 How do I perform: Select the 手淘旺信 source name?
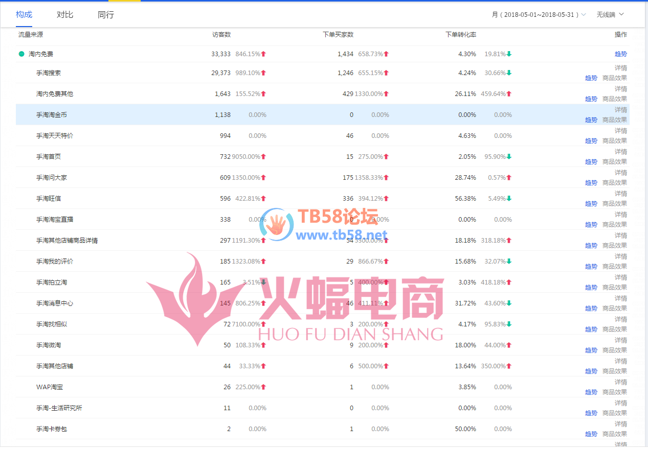tap(49, 199)
